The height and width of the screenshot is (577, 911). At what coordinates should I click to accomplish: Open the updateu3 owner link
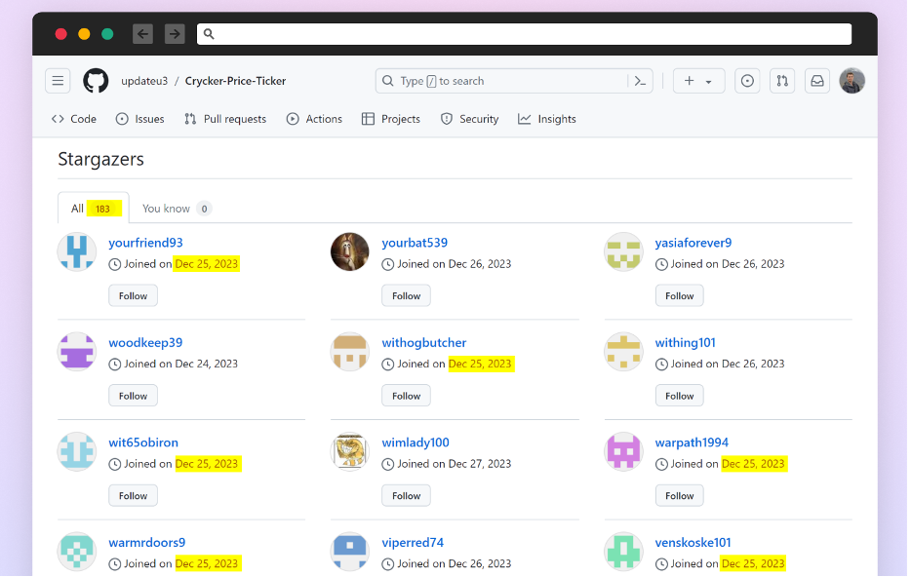coord(144,81)
